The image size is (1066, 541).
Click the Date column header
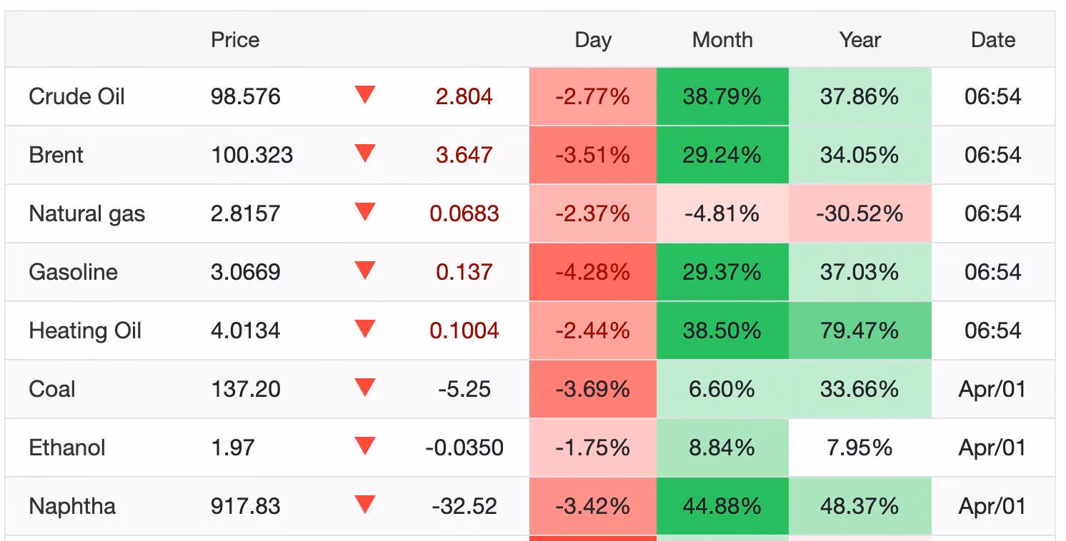pyautogui.click(x=992, y=40)
